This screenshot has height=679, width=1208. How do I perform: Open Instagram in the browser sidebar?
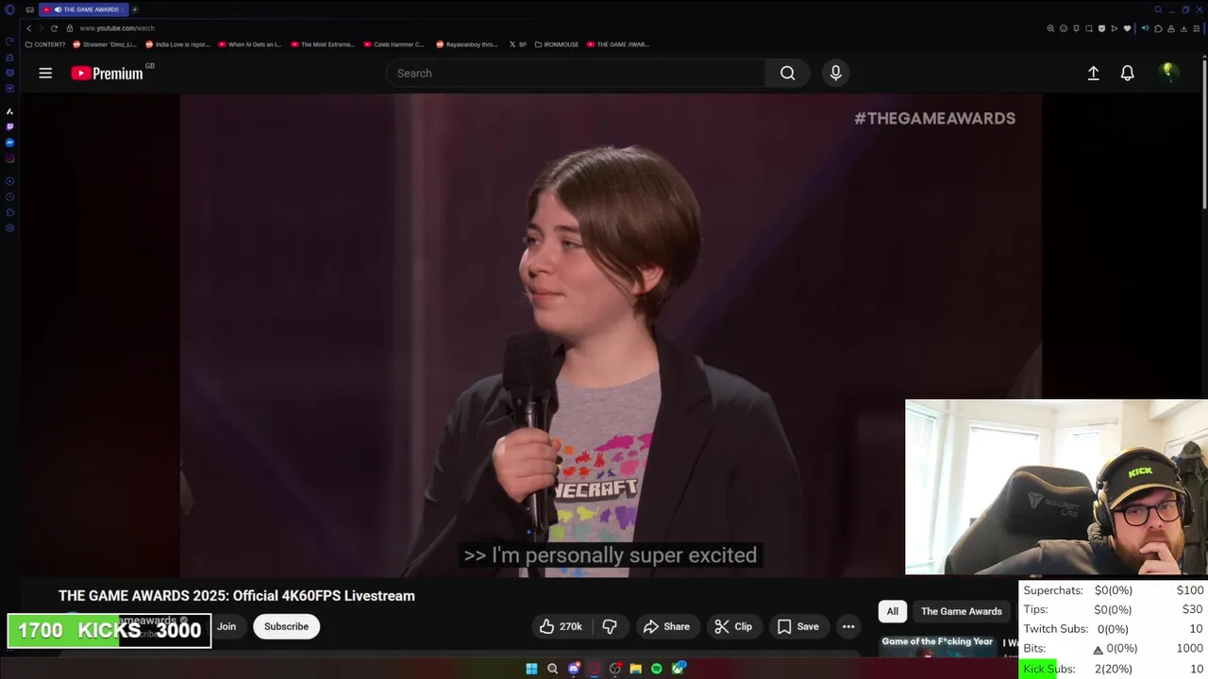(x=9, y=158)
